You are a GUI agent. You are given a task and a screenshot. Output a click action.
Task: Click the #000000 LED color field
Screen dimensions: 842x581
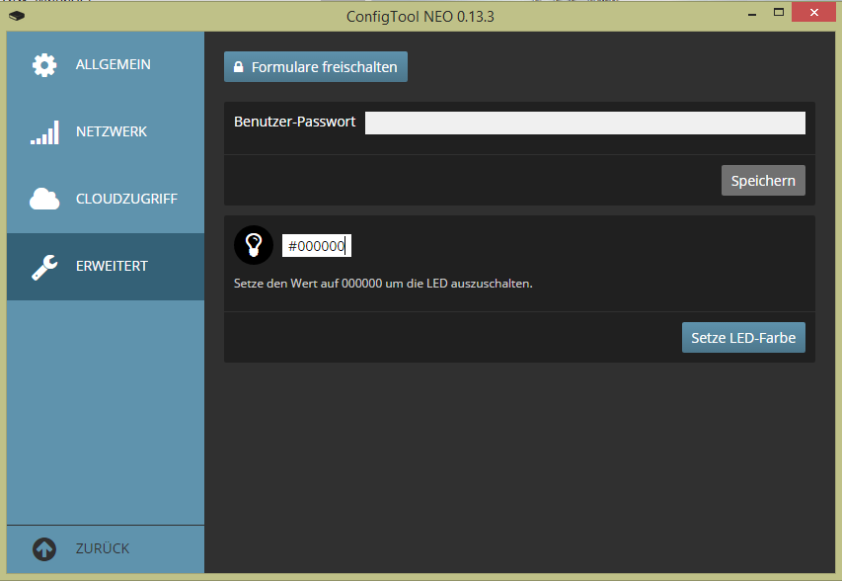click(x=317, y=246)
